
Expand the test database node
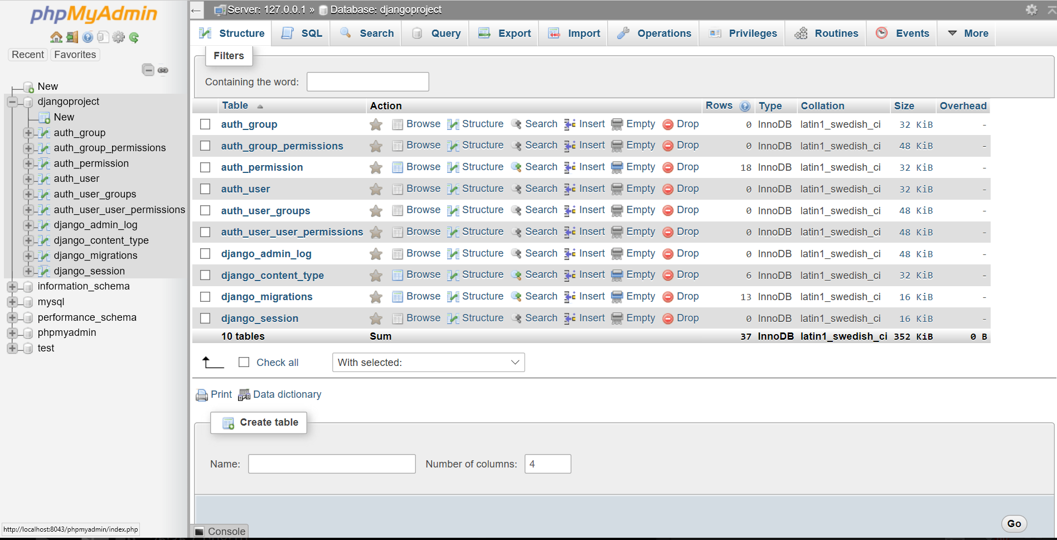[12, 348]
